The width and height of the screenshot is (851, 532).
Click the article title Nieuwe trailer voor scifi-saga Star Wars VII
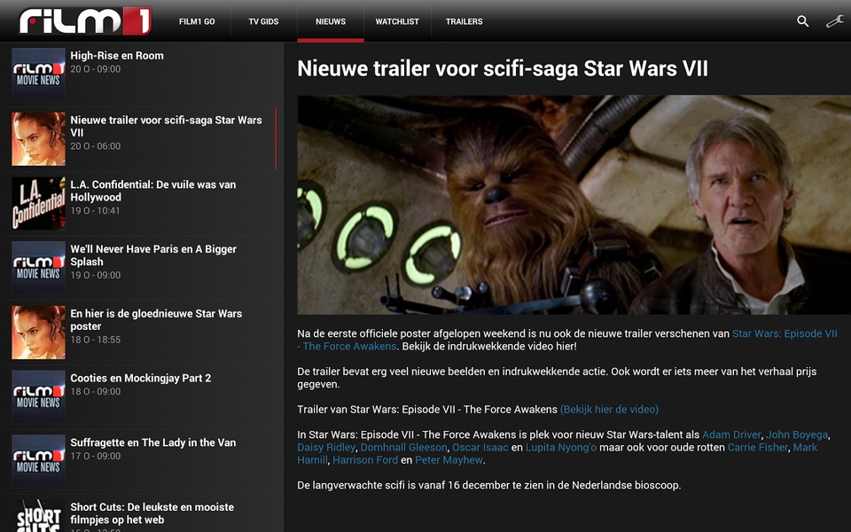click(x=503, y=69)
